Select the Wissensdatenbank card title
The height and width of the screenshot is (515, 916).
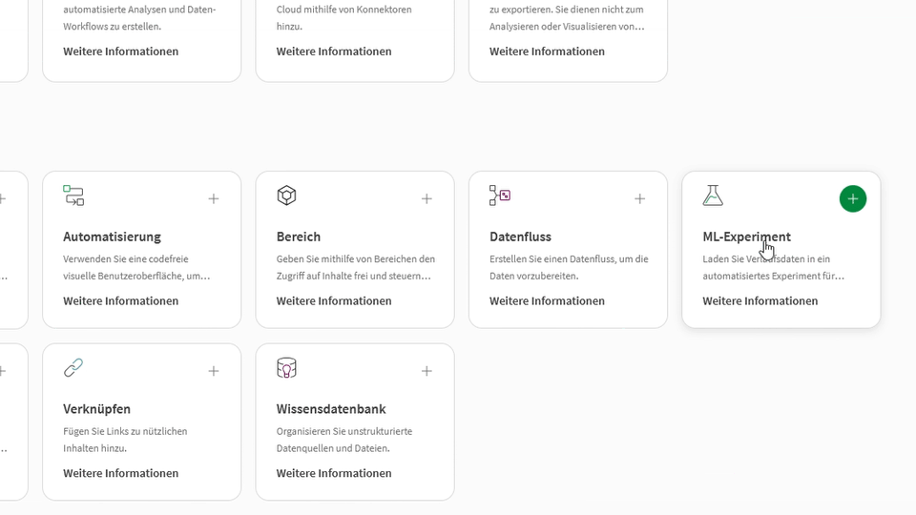click(x=331, y=409)
